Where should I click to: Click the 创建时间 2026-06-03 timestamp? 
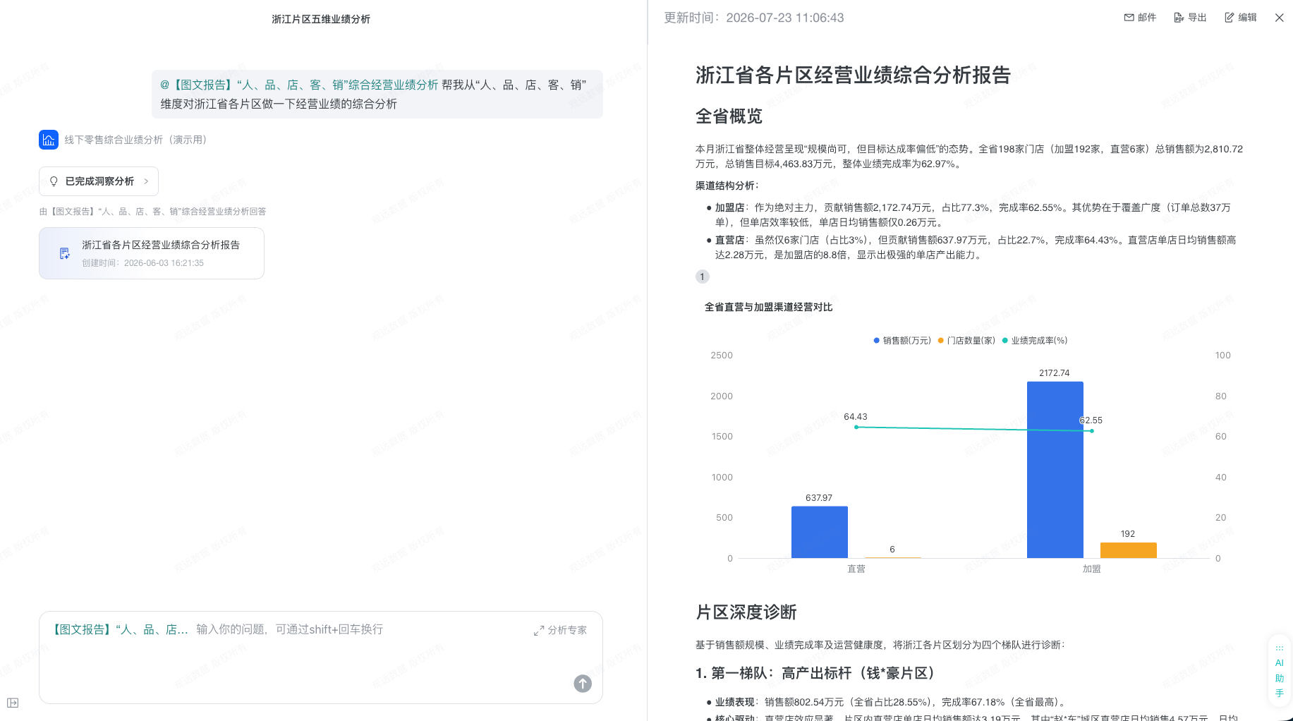click(142, 263)
